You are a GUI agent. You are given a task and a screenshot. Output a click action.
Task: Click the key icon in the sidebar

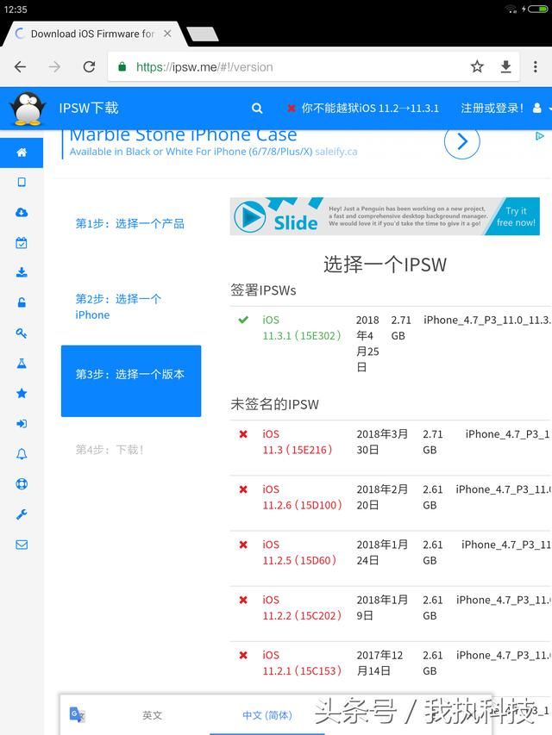[x=22, y=333]
